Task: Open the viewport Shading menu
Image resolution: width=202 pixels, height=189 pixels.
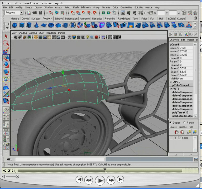Action: (x=23, y=33)
